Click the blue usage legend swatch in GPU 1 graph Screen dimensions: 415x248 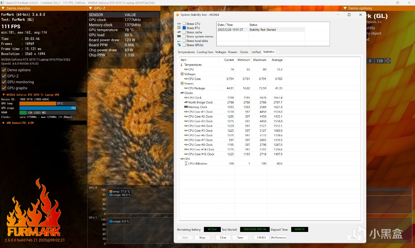[111, 221]
